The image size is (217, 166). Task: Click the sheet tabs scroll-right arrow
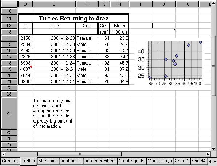(215, 161)
